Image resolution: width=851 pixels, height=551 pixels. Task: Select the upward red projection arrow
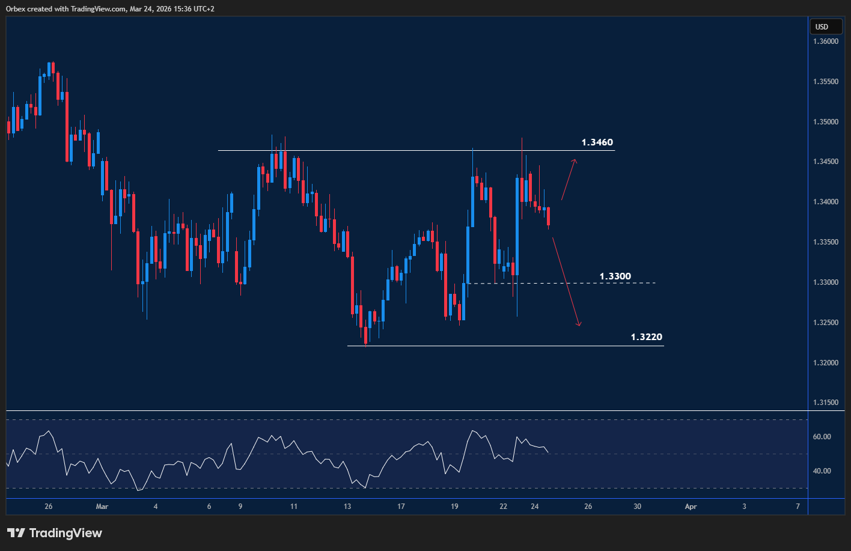[x=569, y=179]
